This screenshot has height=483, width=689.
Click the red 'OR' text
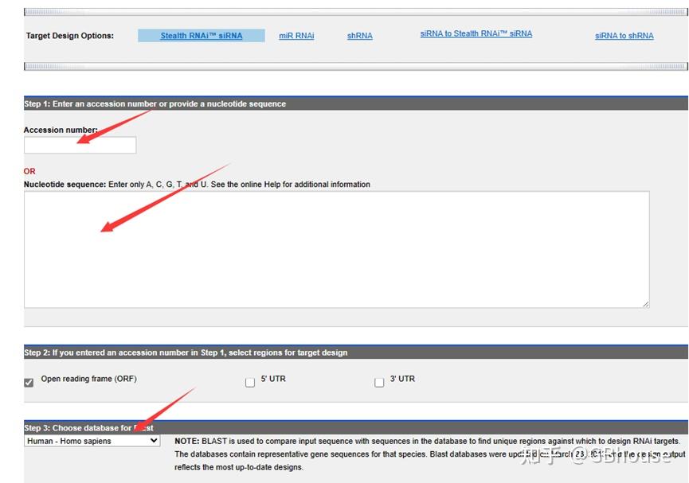(x=29, y=171)
